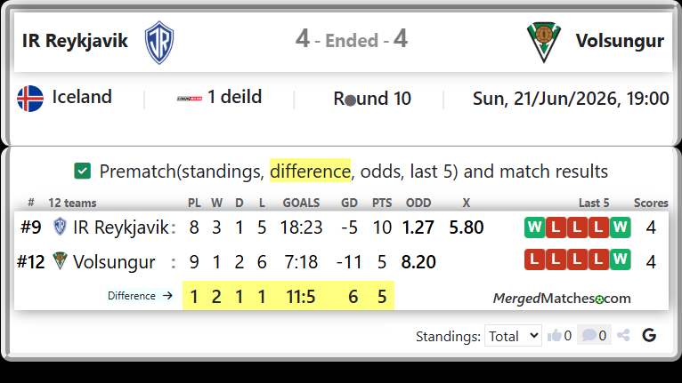
Task: Open the comments bubble icon
Action: [x=589, y=335]
